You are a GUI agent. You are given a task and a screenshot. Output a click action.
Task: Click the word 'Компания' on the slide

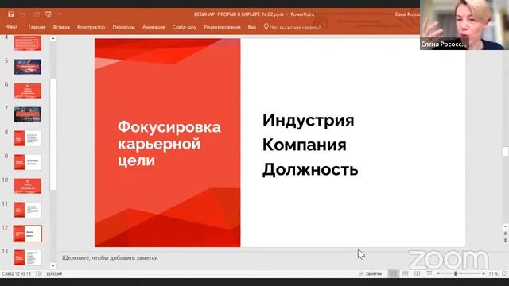click(x=304, y=145)
